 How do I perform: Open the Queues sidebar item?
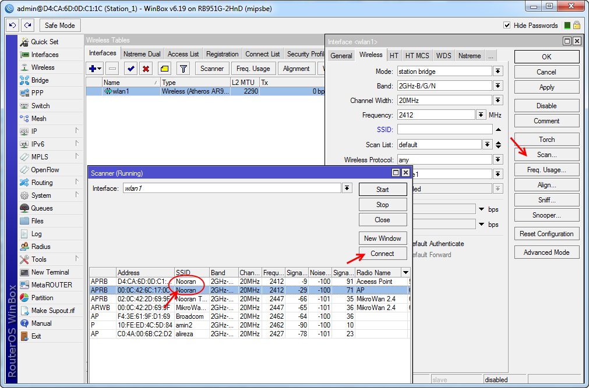coord(42,208)
